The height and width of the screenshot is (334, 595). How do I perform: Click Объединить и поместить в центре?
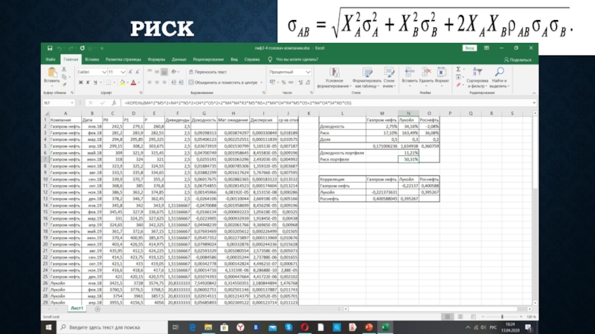222,82
